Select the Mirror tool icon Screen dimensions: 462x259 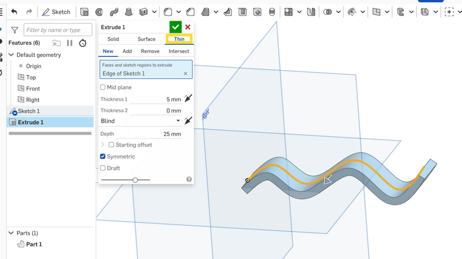(311, 12)
